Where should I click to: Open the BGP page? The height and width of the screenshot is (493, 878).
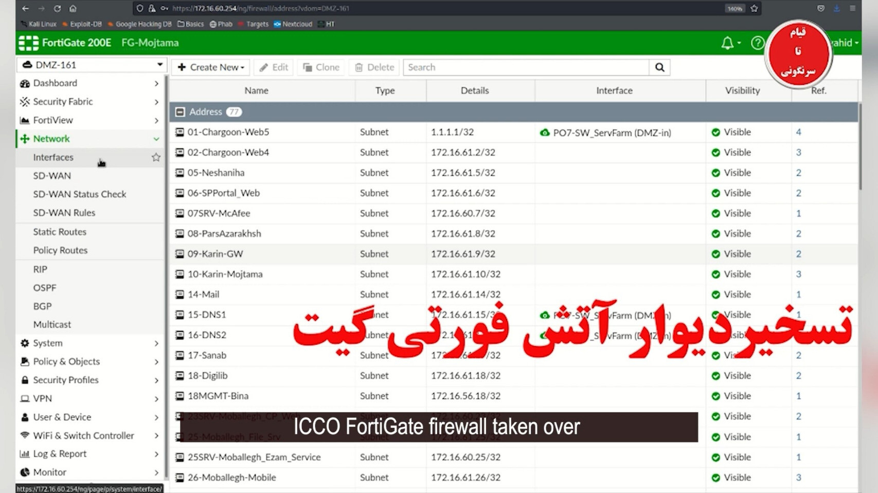[42, 306]
